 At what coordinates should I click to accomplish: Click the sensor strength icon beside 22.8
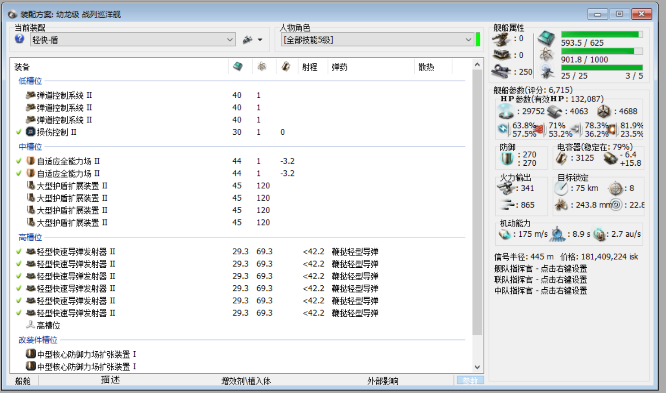click(x=616, y=205)
